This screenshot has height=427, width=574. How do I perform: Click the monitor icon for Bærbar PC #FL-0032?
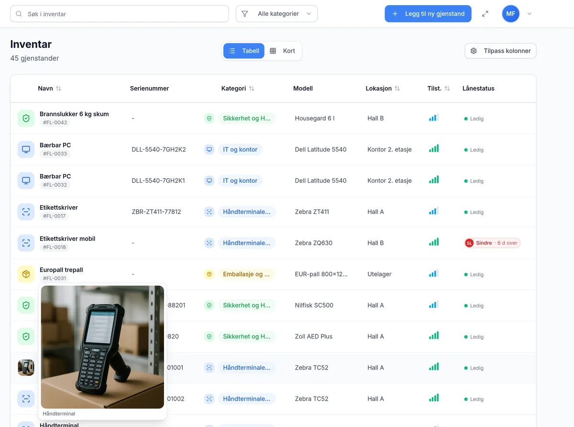[26, 180]
